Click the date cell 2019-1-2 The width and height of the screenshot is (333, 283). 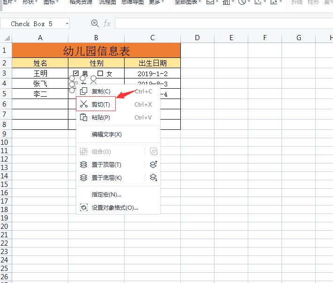pos(153,73)
